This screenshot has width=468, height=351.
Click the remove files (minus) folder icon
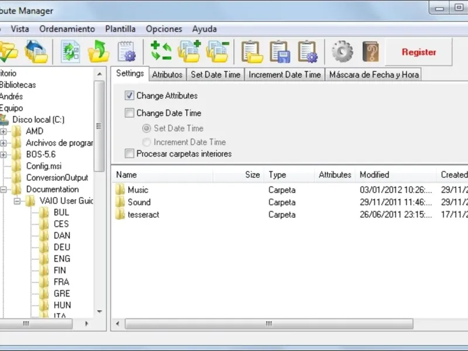218,51
